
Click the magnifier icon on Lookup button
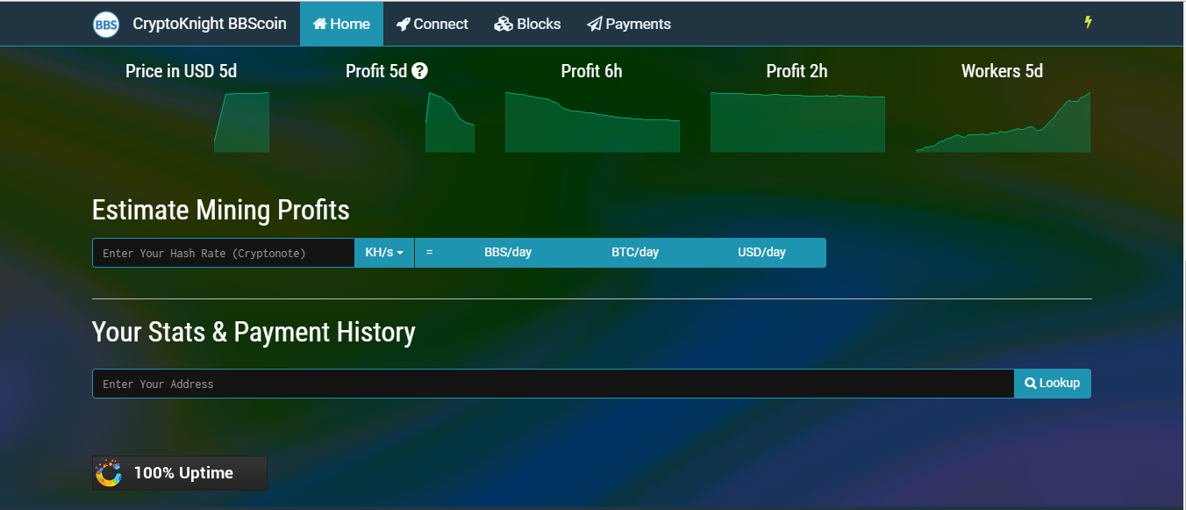pos(1030,383)
